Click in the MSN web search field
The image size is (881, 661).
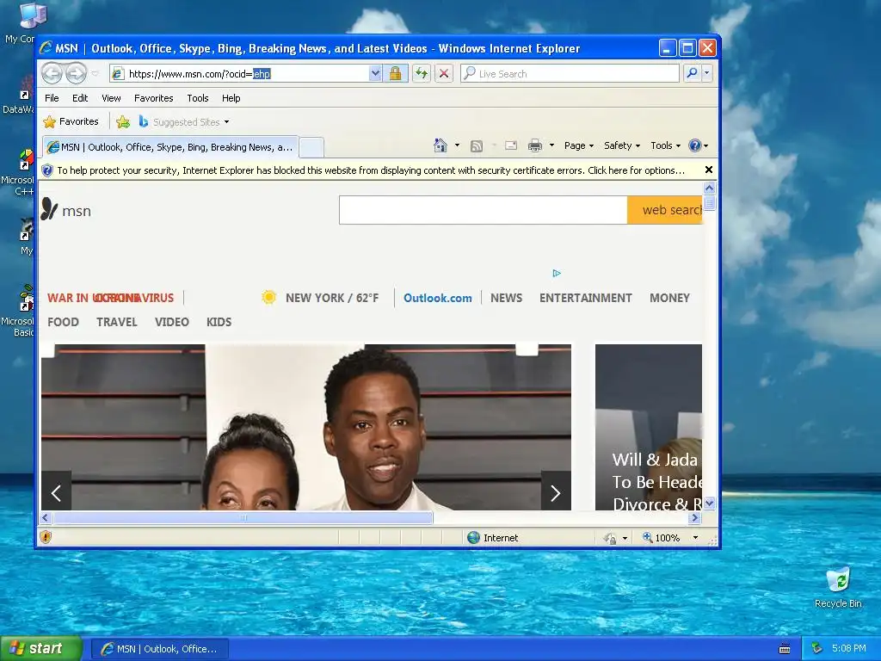[484, 210]
